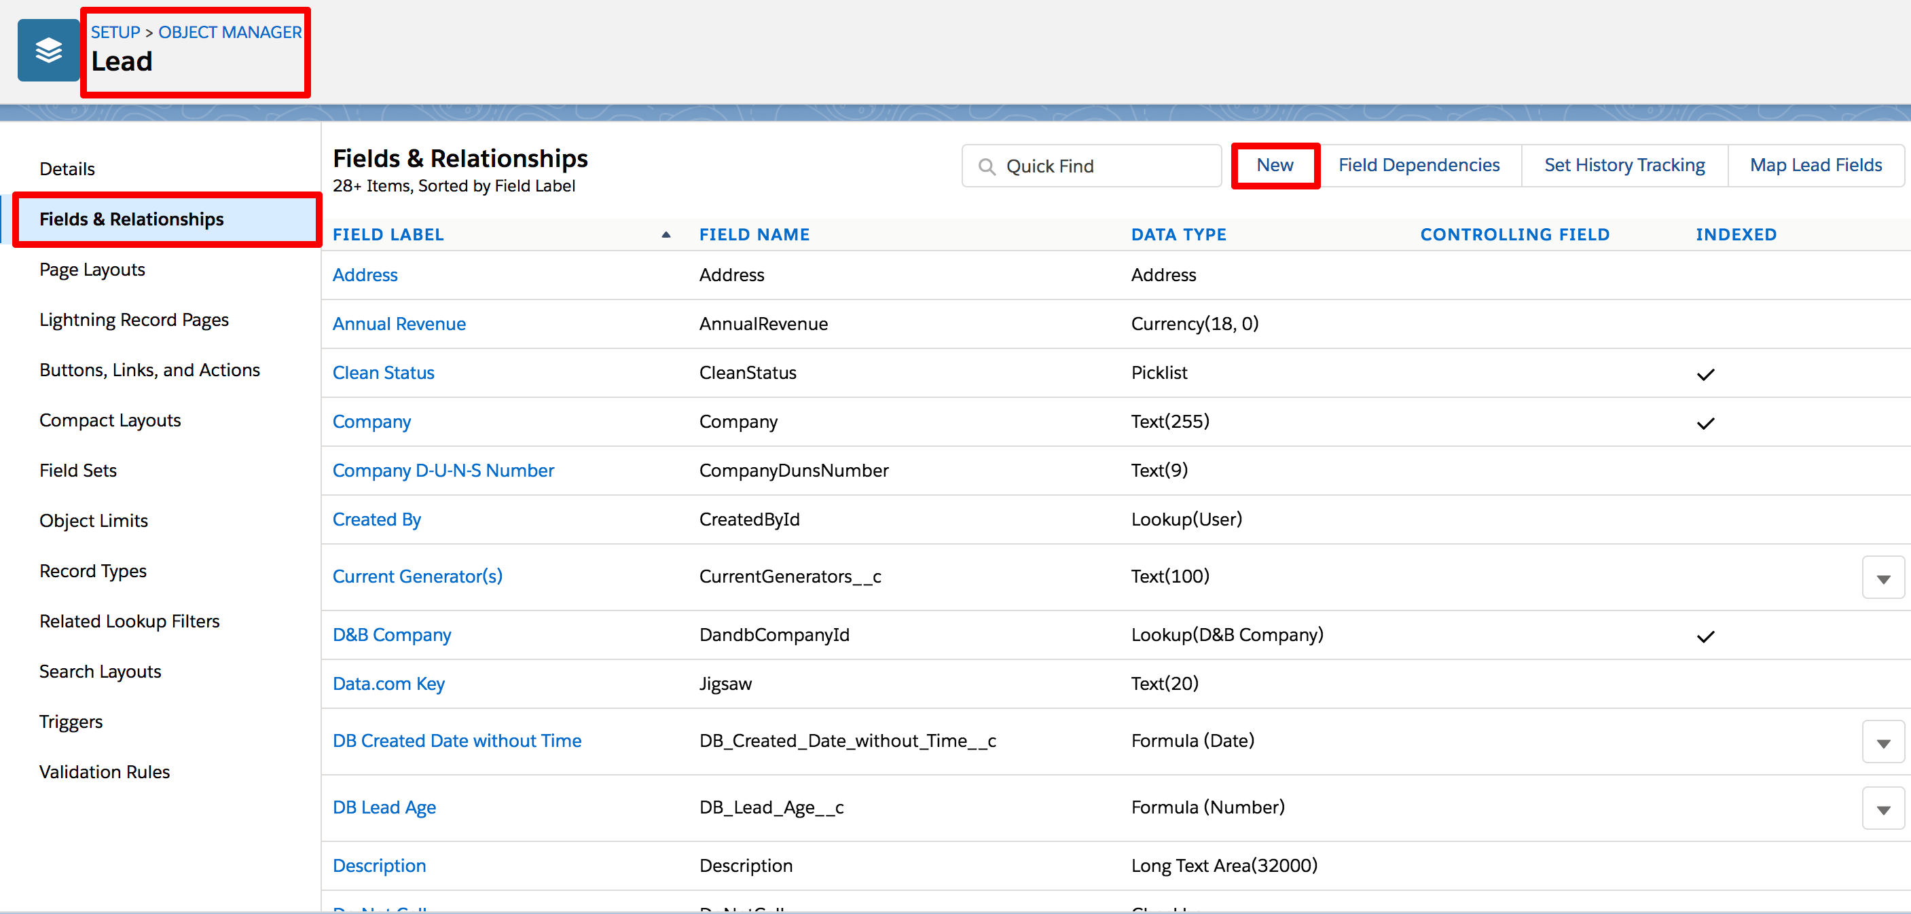Open the Validation Rules sidebar item
Viewport: 1911px width, 914px height.
pyautogui.click(x=105, y=771)
